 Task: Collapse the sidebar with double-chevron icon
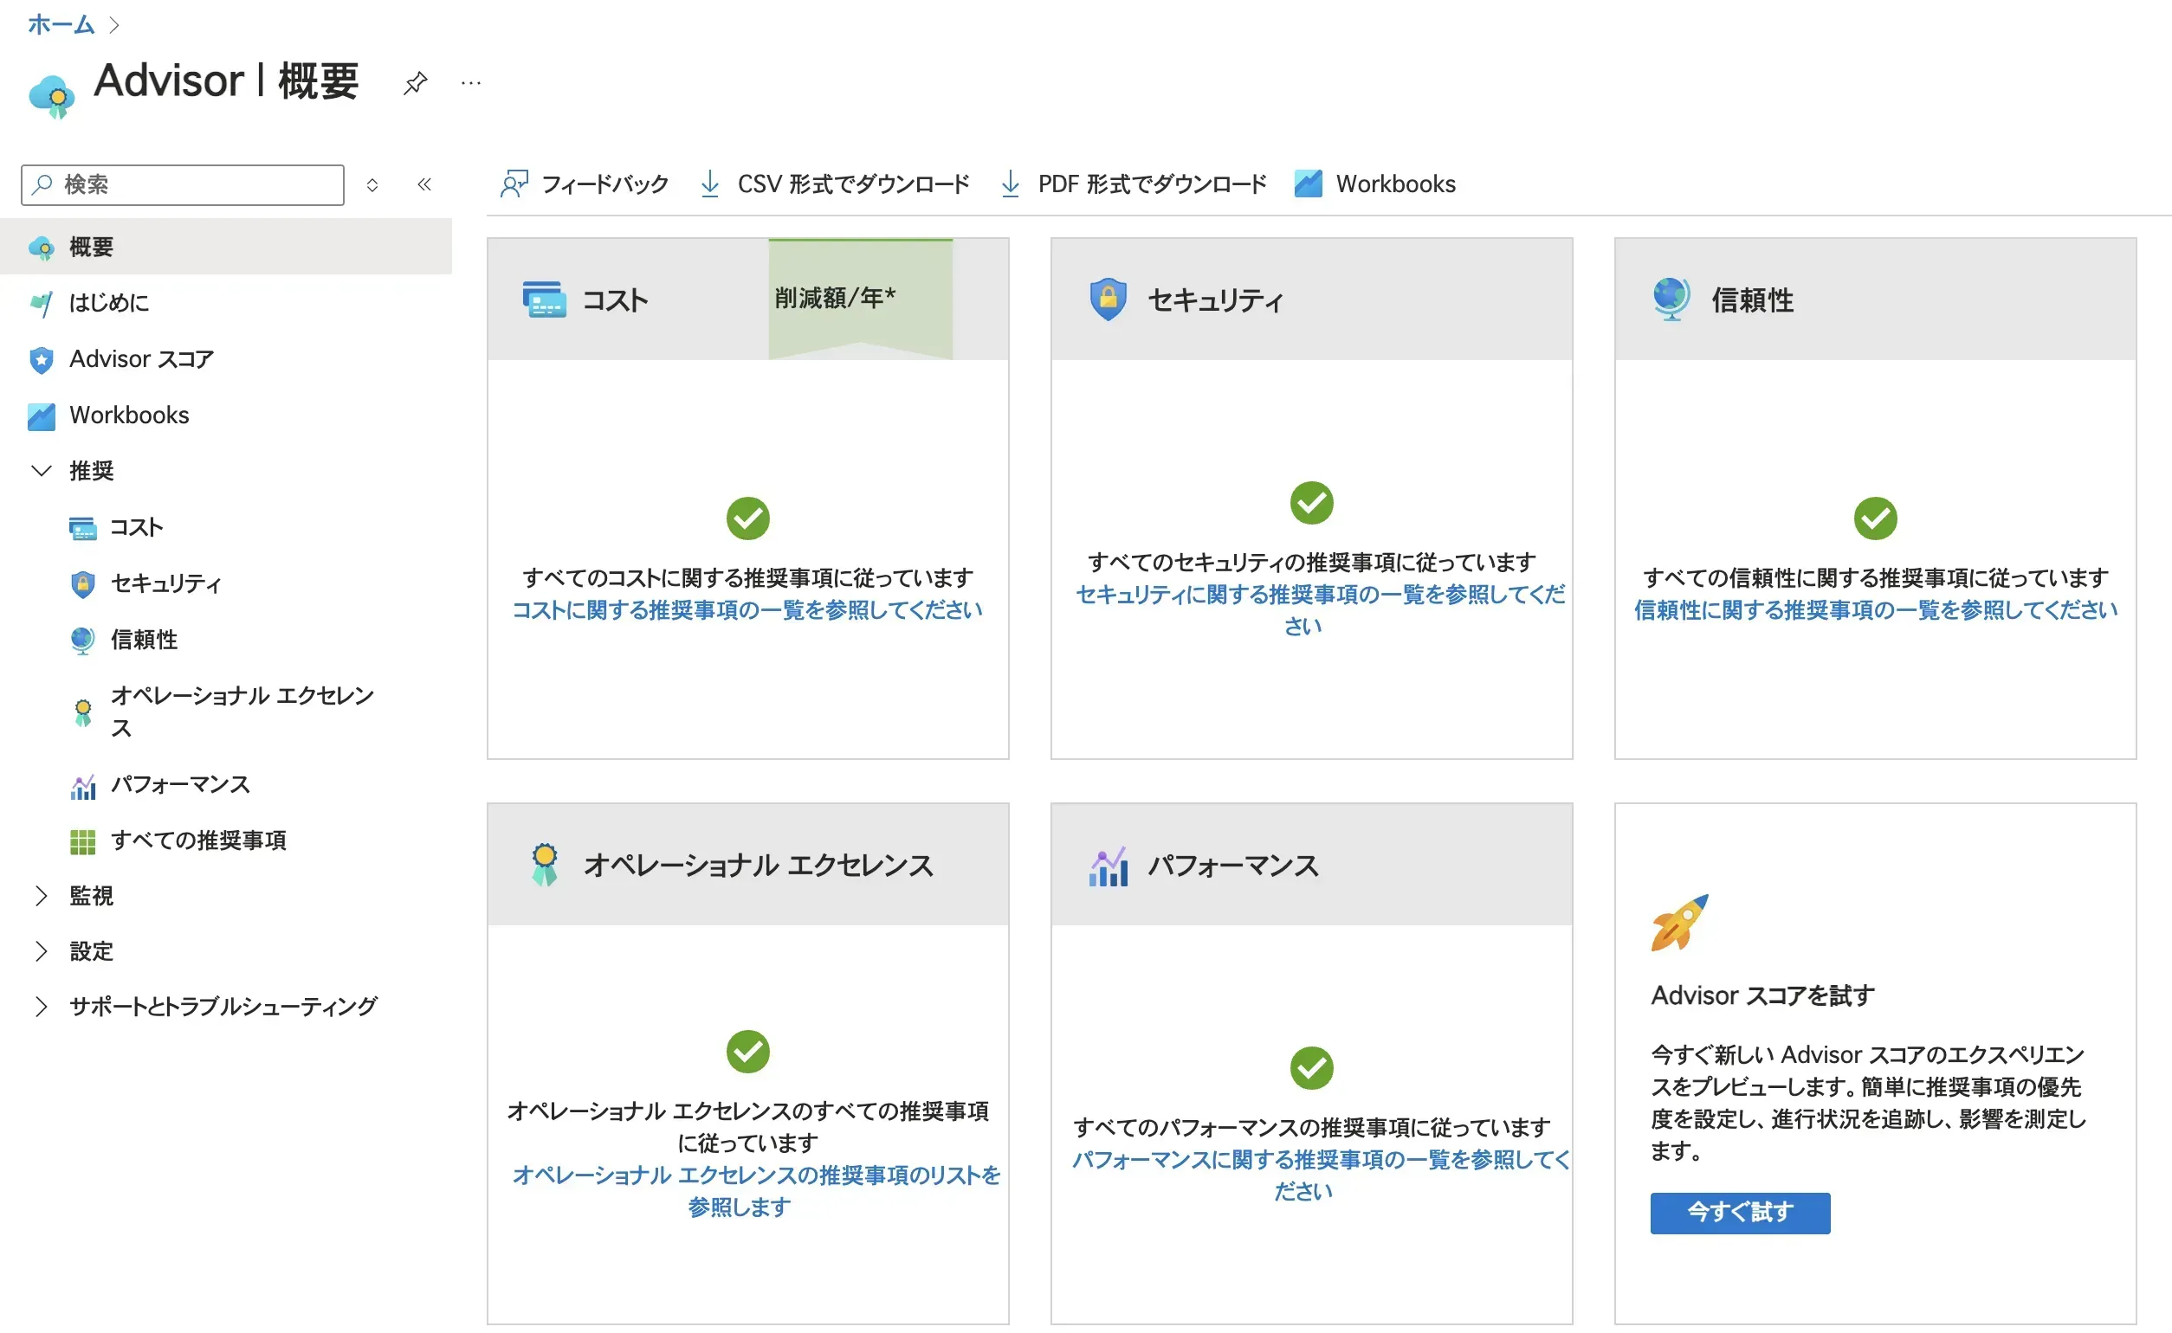click(424, 184)
